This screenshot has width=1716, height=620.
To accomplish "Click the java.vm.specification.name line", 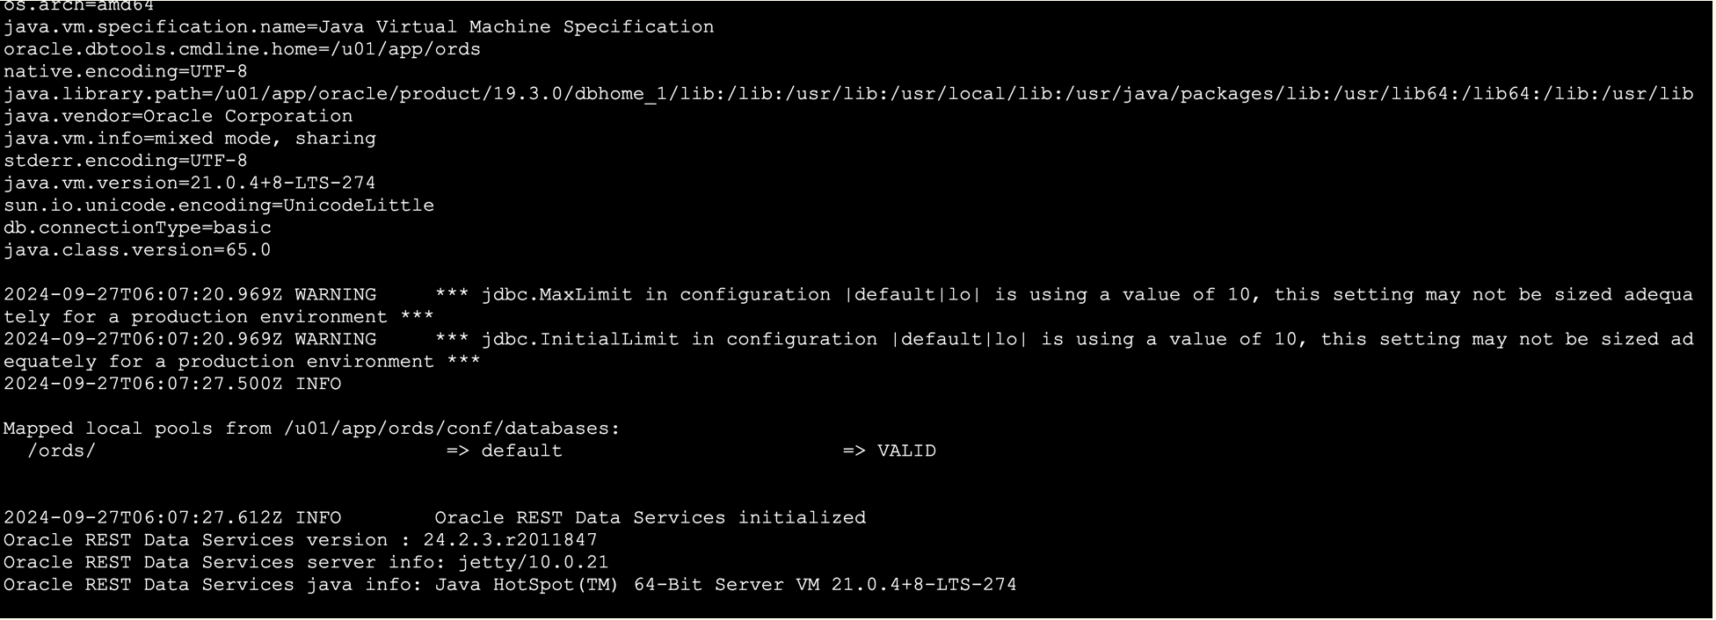I will (x=358, y=27).
